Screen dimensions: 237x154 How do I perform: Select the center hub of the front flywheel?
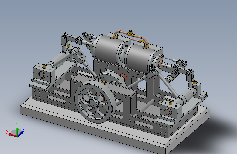(x=94, y=103)
